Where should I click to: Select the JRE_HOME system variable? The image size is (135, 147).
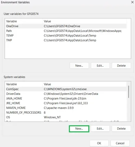pyautogui.click(x=66, y=103)
